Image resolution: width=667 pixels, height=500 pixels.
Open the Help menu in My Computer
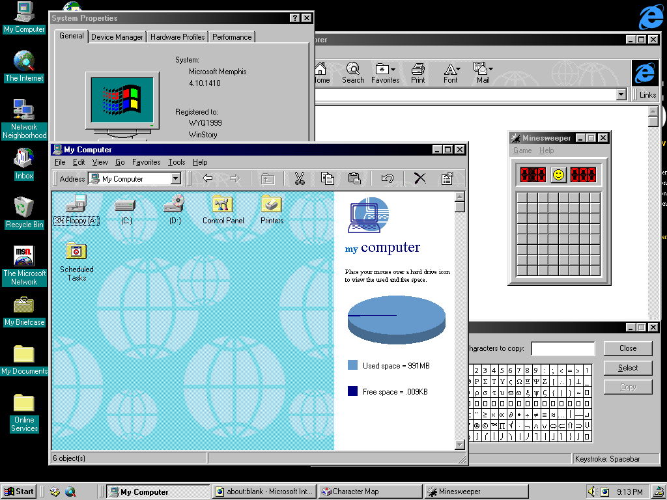pos(200,162)
